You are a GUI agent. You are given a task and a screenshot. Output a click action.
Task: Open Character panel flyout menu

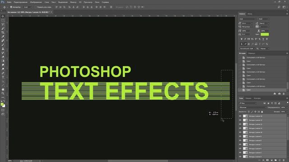(287, 14)
